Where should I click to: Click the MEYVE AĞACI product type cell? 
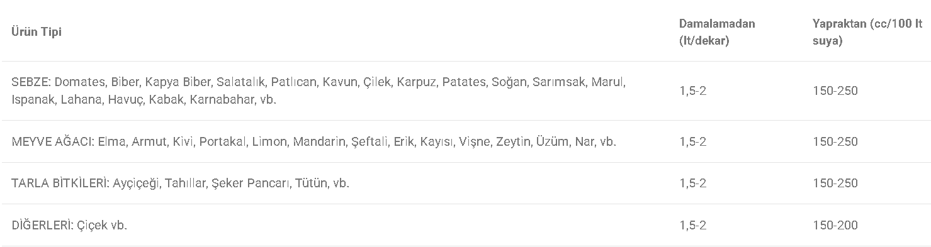click(x=313, y=141)
